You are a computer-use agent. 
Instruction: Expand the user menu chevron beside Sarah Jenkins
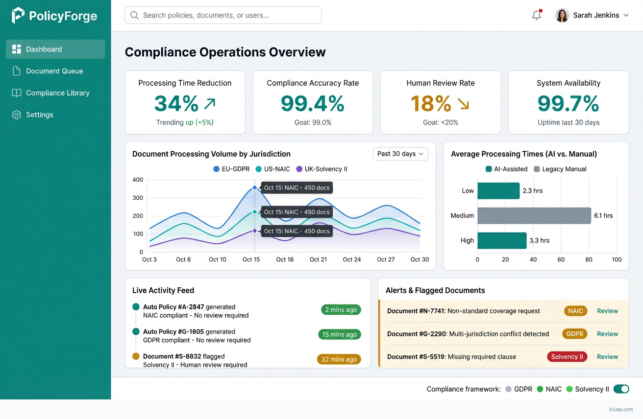626,16
